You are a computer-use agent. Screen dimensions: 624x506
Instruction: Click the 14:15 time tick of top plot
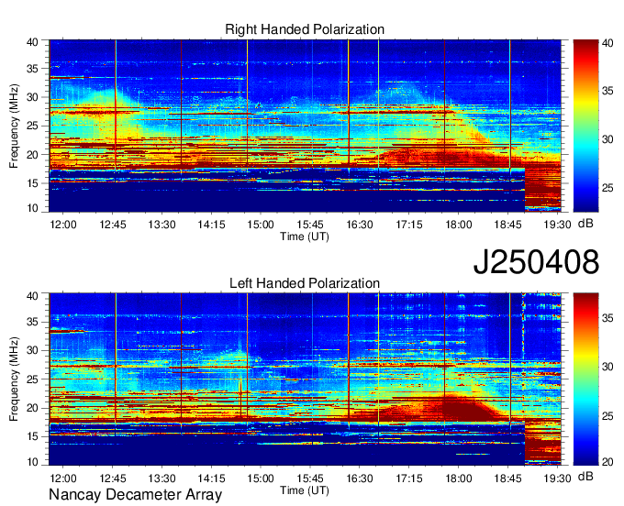point(211,225)
